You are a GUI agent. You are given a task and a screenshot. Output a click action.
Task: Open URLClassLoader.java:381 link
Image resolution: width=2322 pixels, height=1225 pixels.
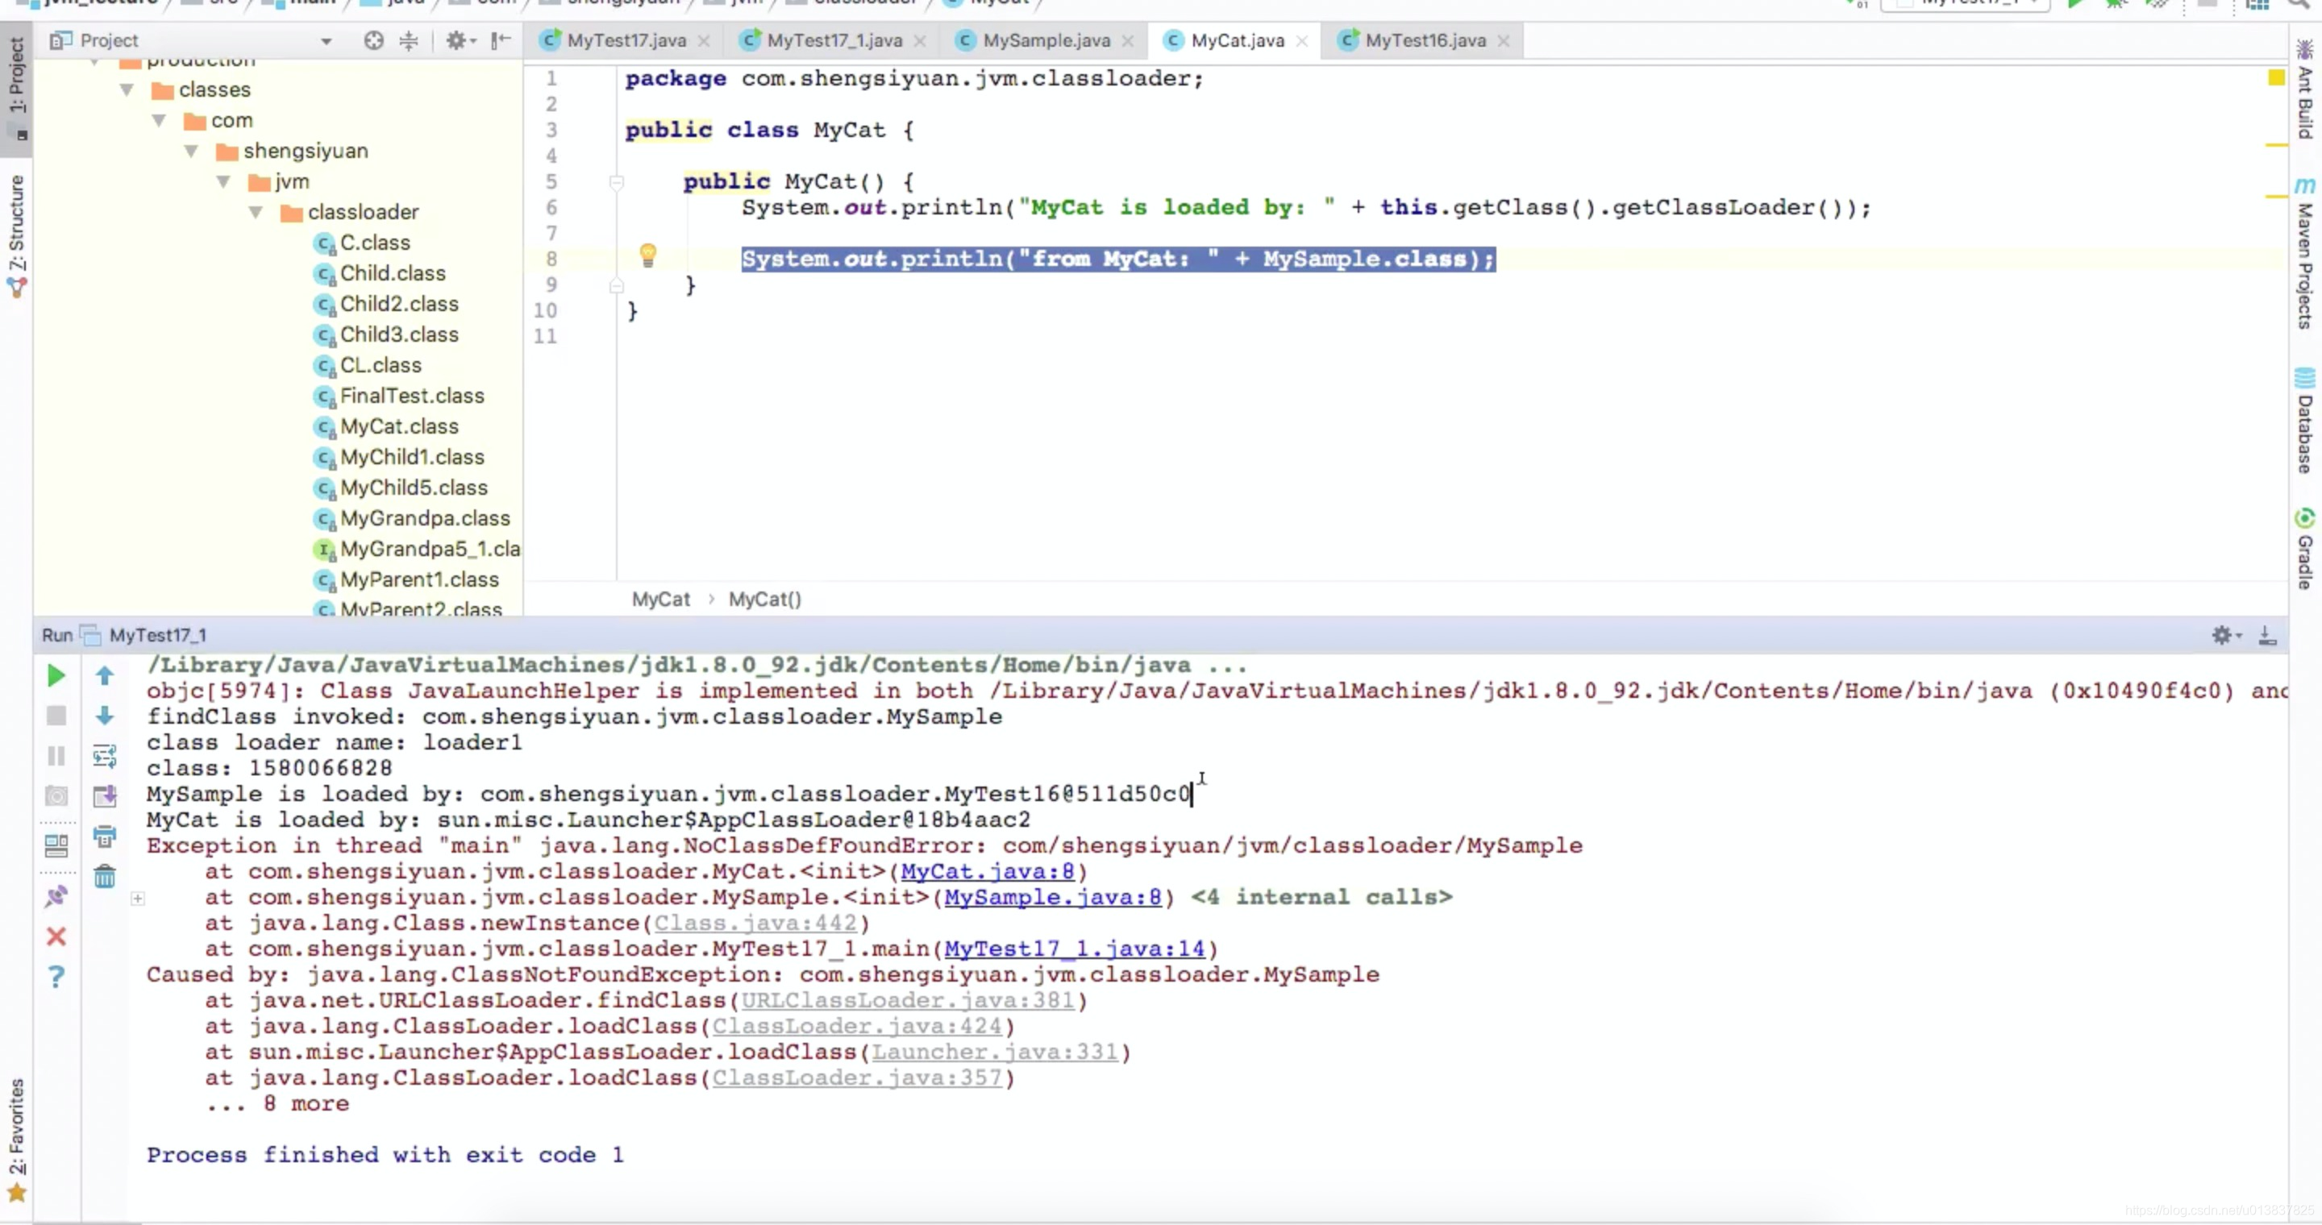tap(908, 1001)
